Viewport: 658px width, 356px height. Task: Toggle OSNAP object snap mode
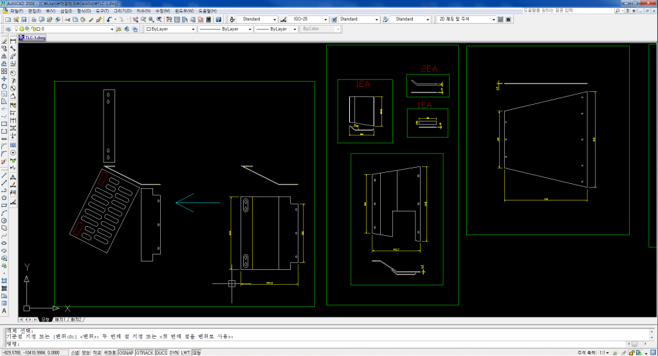tap(126, 353)
